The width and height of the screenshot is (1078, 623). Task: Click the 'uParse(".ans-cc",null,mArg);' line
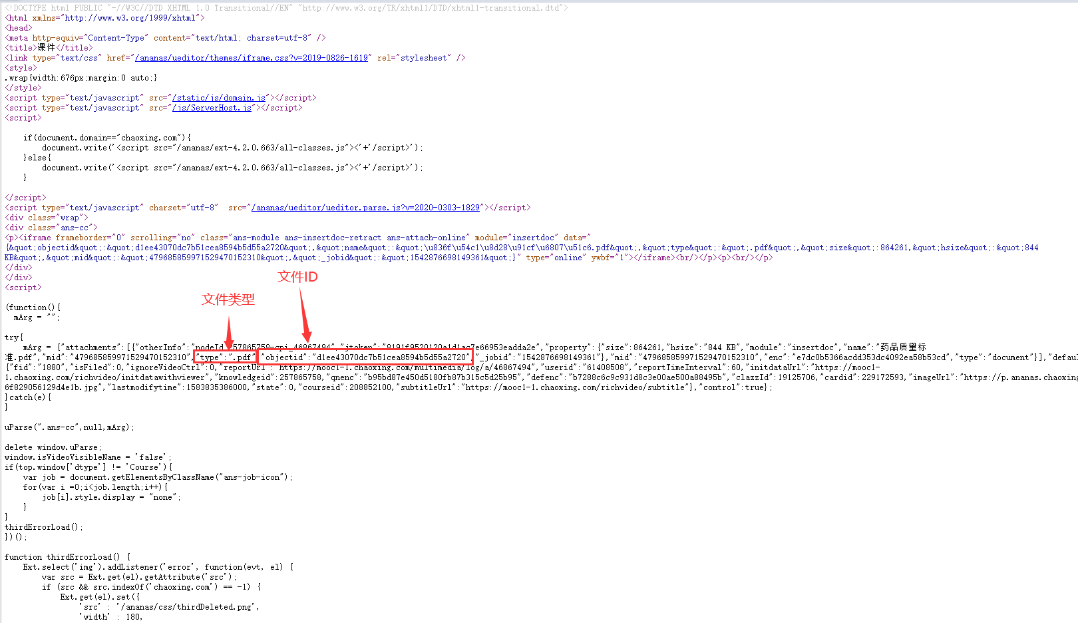tap(69, 427)
